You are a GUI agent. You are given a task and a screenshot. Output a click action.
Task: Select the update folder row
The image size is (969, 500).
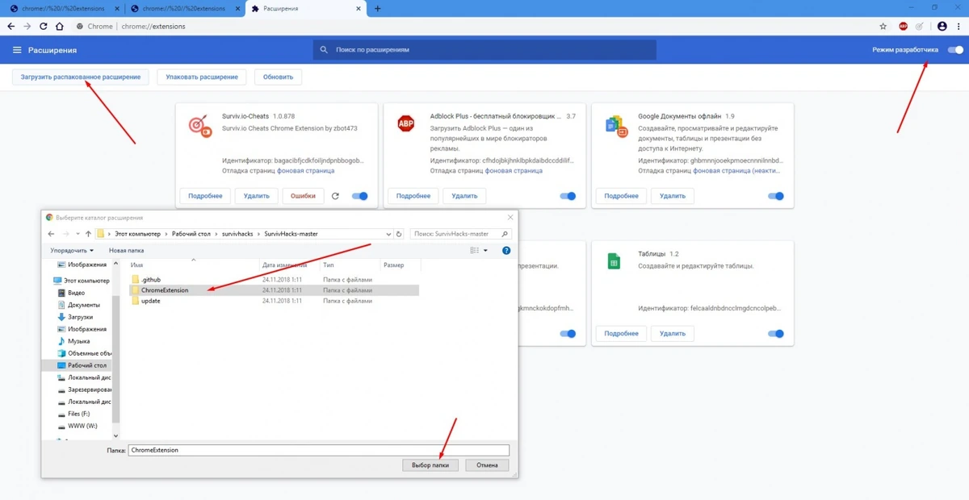point(274,301)
